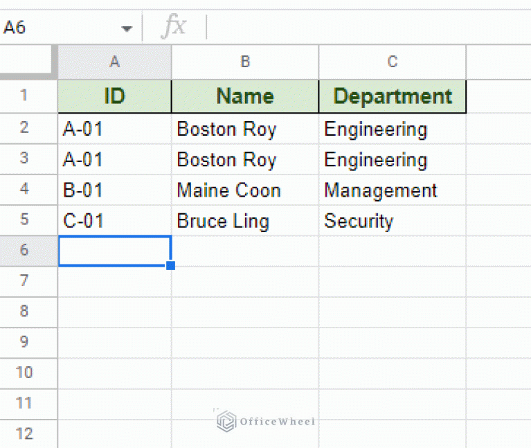This screenshot has height=448, width=531.
Task: Select the cell containing Bruce Ling
Action: click(245, 221)
